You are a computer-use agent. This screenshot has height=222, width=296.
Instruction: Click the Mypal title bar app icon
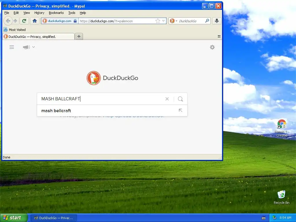[x=5, y=6]
